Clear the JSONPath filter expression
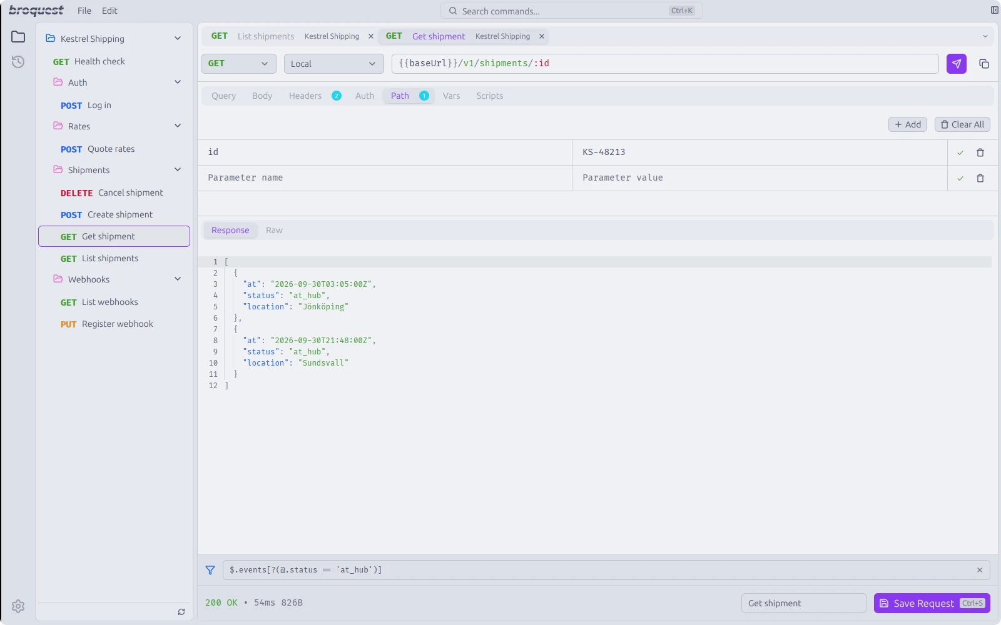 tap(980, 570)
